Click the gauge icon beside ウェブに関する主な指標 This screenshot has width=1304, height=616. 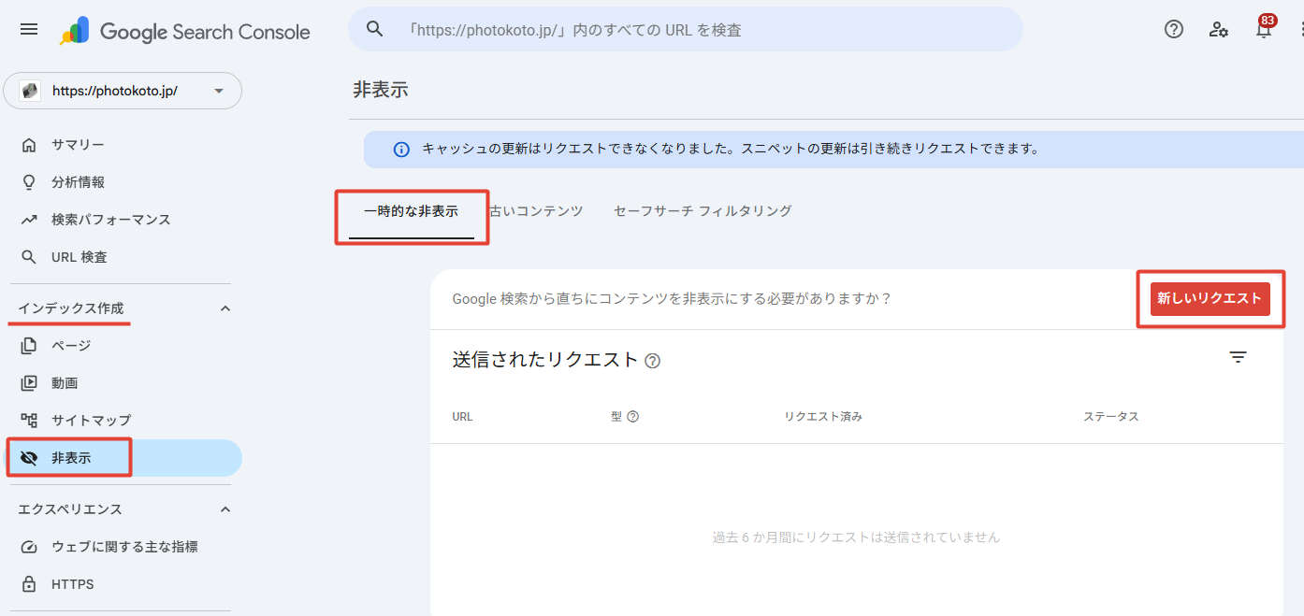point(29,547)
